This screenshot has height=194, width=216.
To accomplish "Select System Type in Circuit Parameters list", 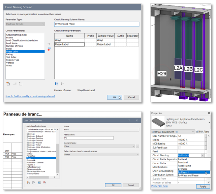I will click(13, 60).
